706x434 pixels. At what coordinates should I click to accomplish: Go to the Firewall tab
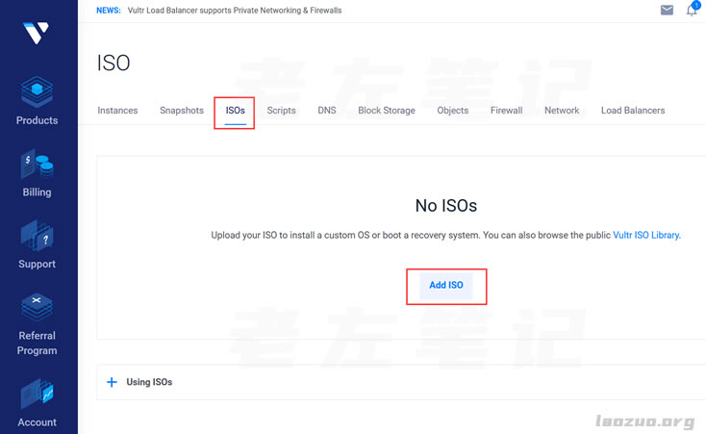(x=506, y=111)
